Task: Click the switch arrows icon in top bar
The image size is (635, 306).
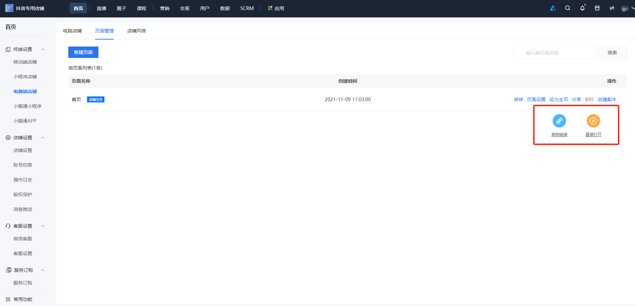Action: pos(612,8)
